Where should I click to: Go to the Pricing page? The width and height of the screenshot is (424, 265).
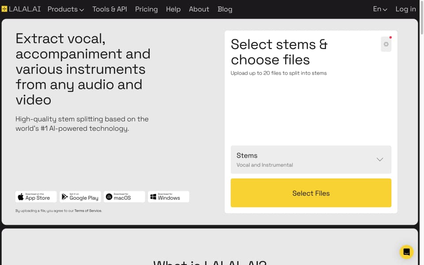(146, 9)
